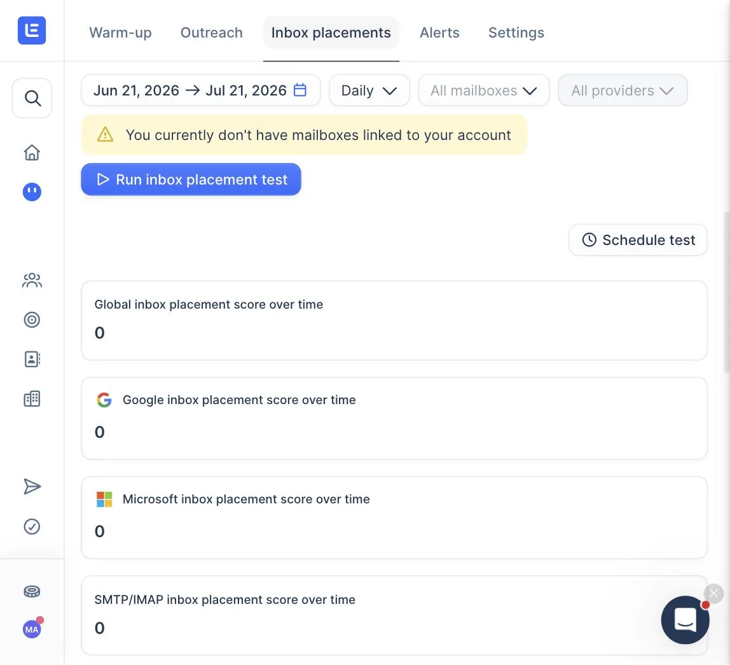
Task: Switch to the Outreach tab
Action: (x=212, y=32)
